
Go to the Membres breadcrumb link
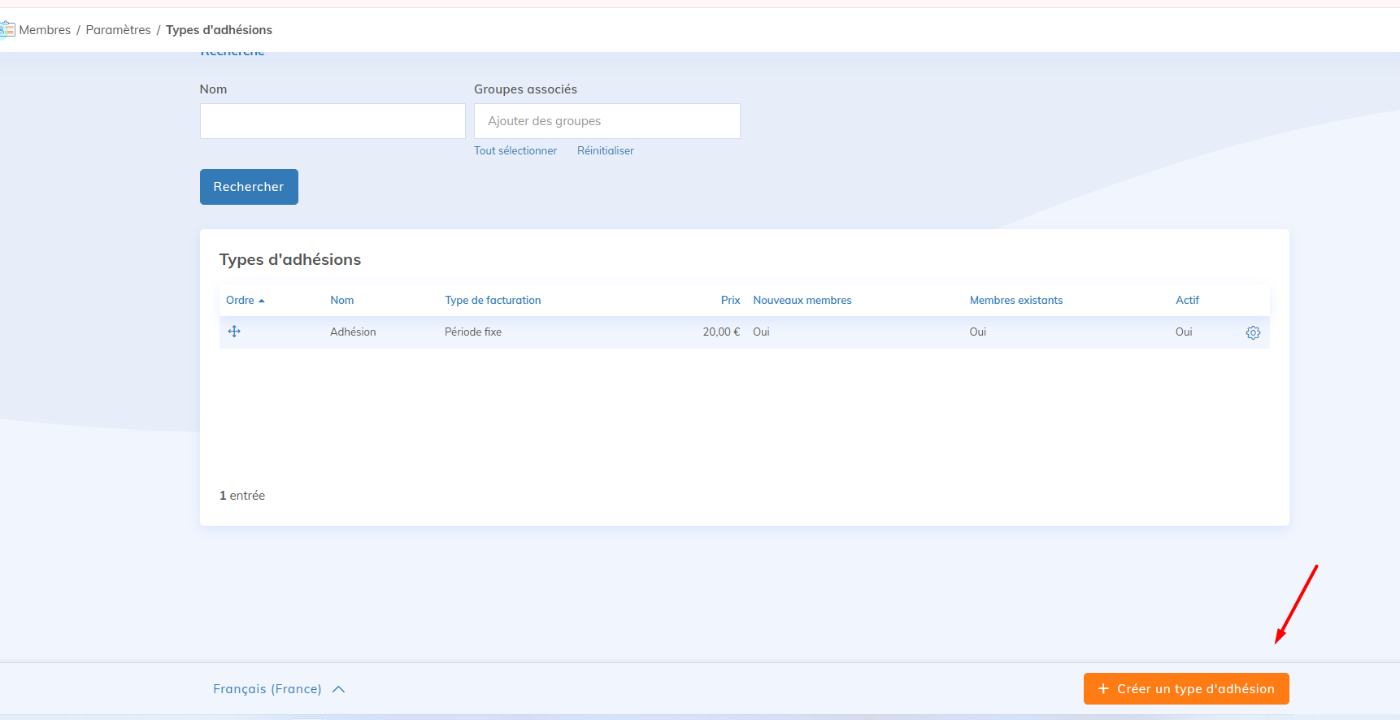[45, 30]
